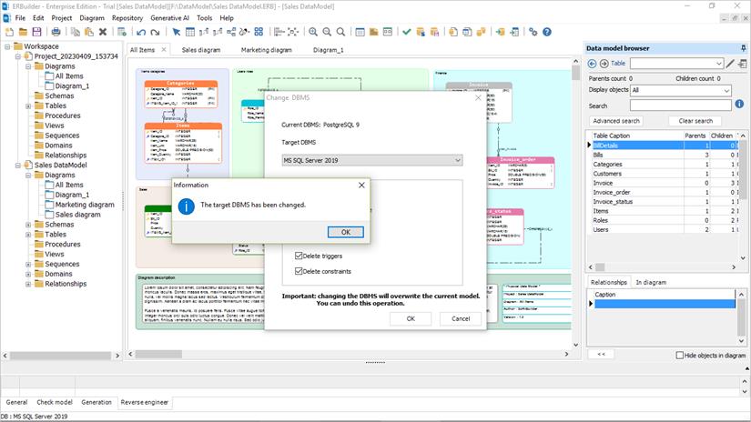The image size is (751, 422).
Task: Click Cancel in the Change DBMS dialog
Action: tap(461, 318)
